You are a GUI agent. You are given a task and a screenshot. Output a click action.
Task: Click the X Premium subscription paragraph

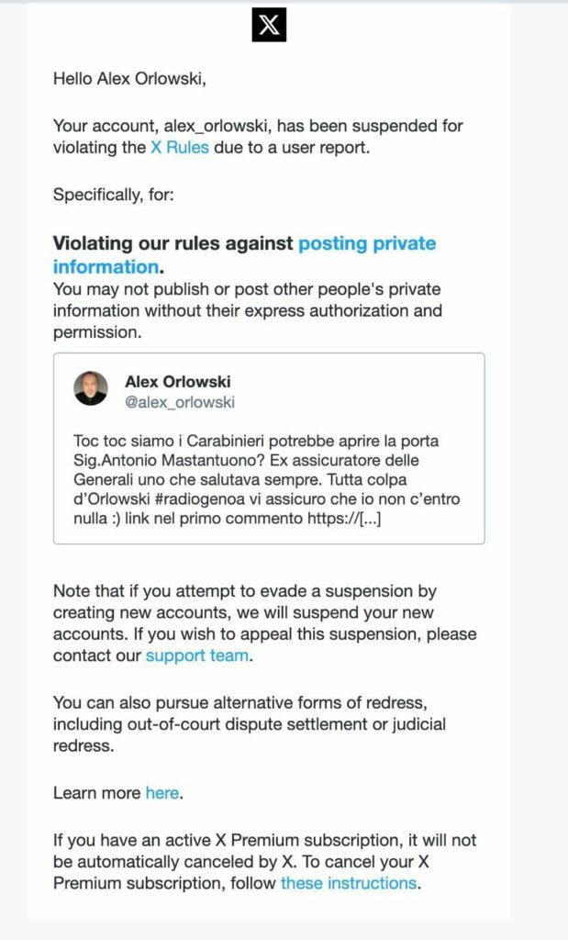265,861
